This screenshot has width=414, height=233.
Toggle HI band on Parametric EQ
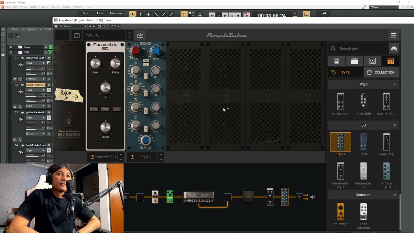click(x=116, y=109)
